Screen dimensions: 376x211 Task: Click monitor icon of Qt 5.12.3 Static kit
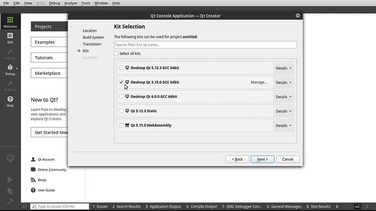click(127, 111)
